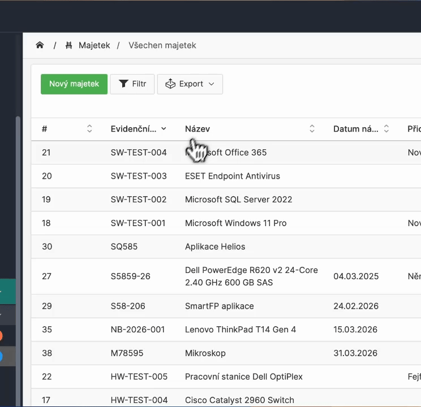Screen dimensions: 421x407
Task: Create asset with Nový majetek button
Action: [x=74, y=84]
